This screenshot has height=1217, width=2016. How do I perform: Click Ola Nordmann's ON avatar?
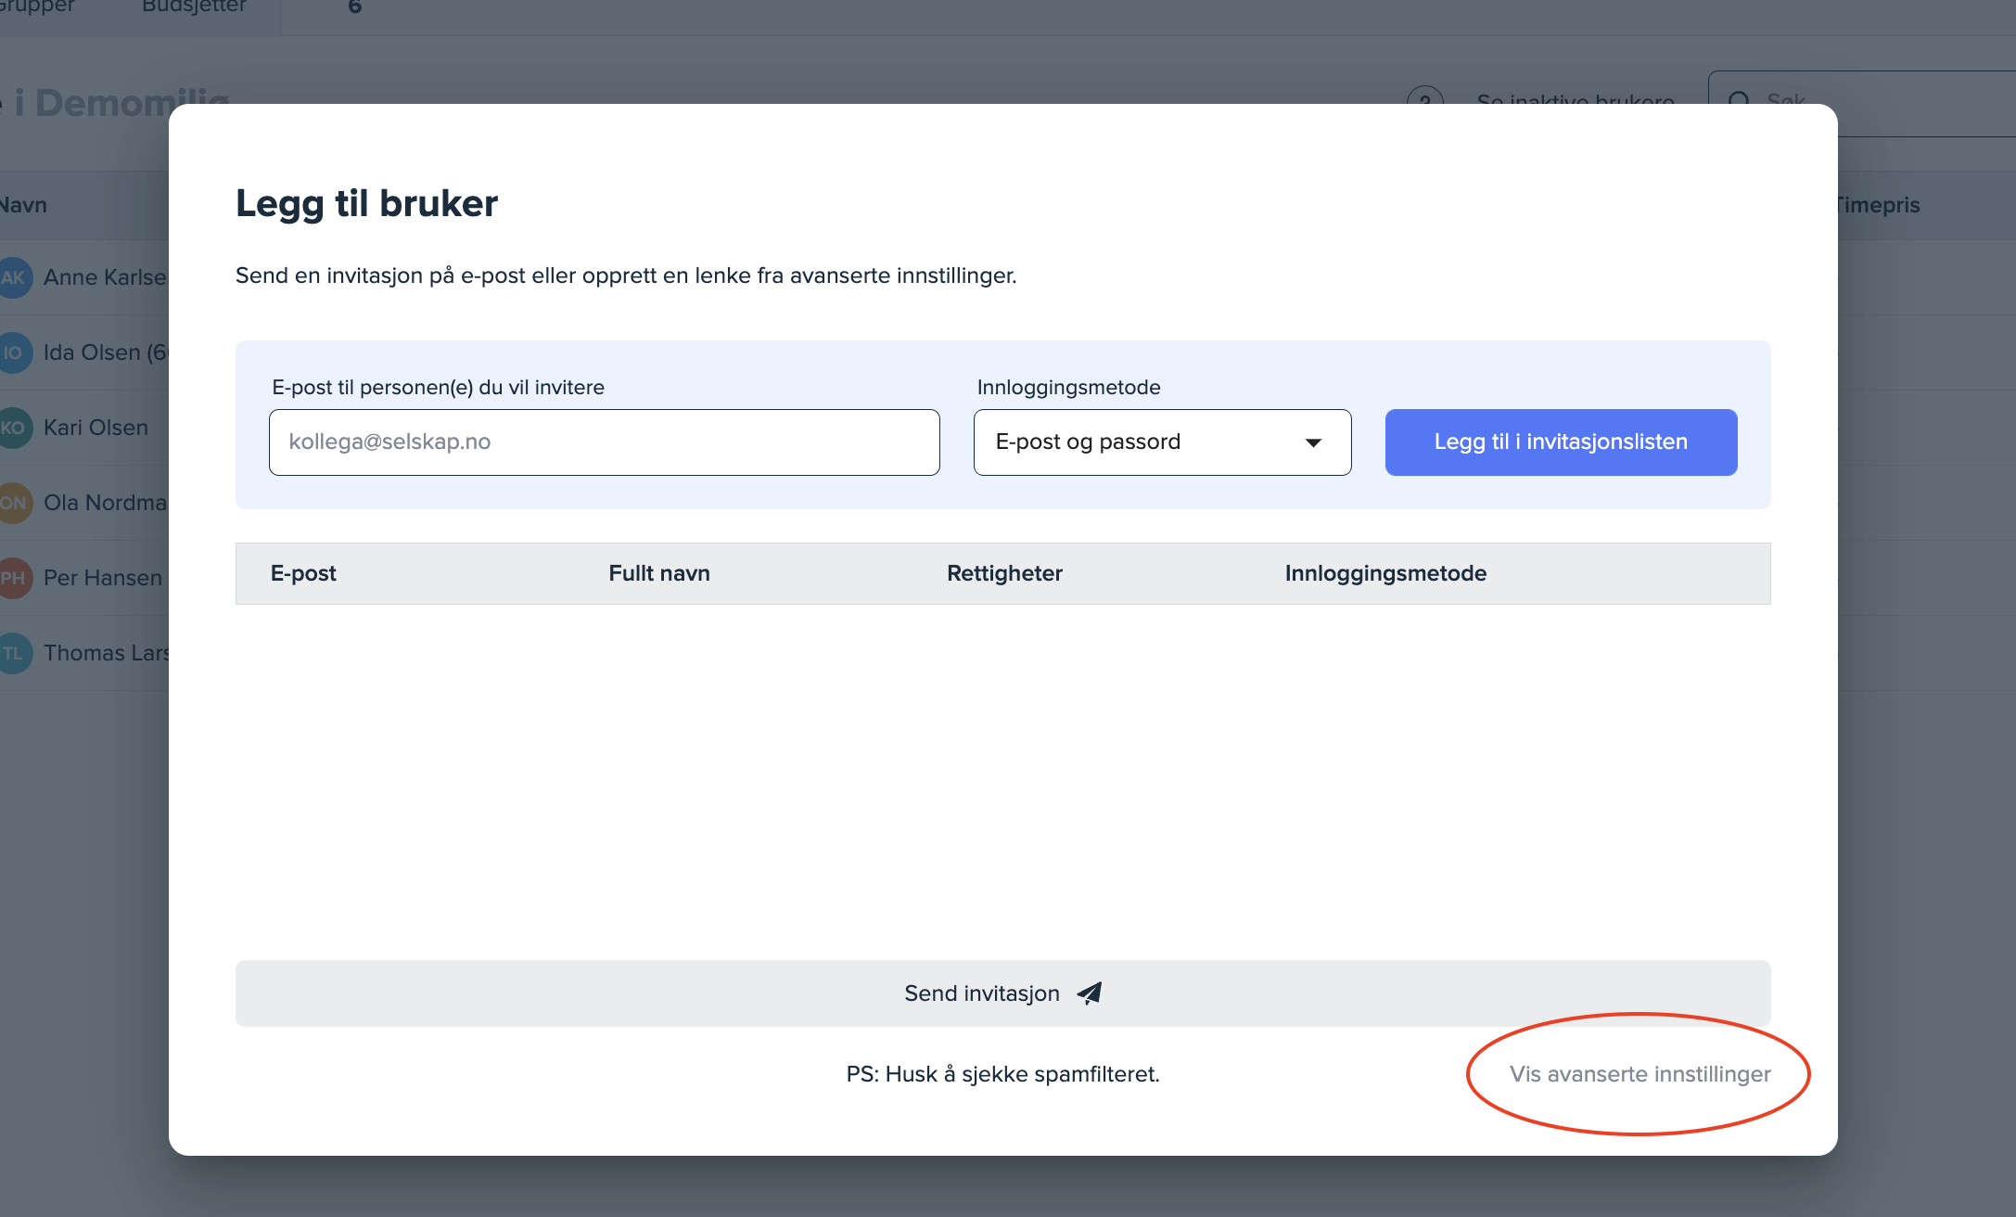point(13,503)
